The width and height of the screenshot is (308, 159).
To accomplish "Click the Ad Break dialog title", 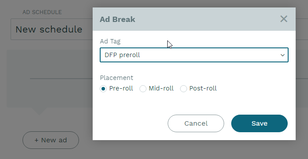I will pos(117,19).
